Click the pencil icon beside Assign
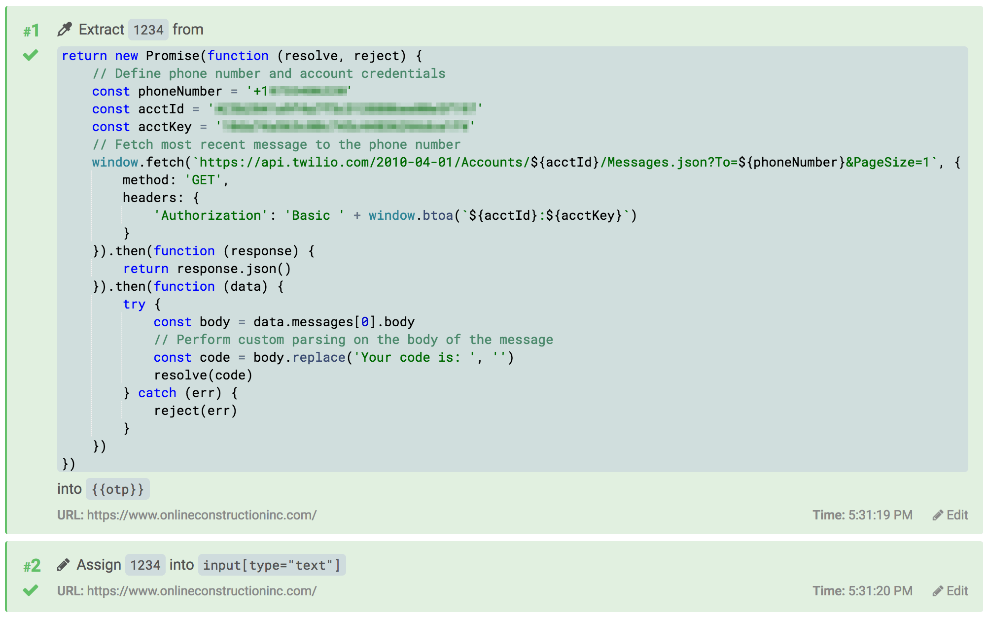The image size is (988, 618). point(64,565)
